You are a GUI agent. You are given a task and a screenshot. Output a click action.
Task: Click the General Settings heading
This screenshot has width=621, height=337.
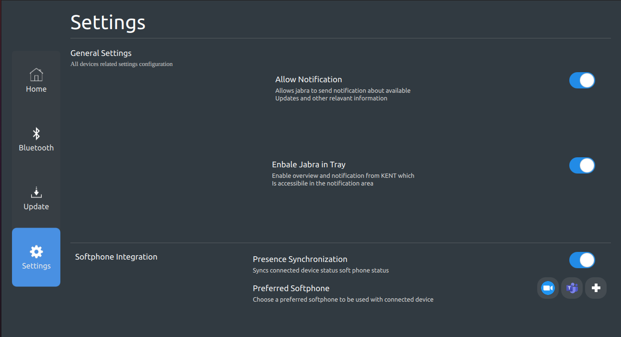coord(101,53)
